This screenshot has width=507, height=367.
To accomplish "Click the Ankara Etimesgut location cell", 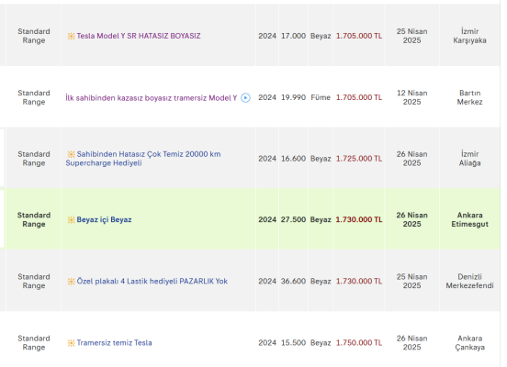I will (x=469, y=219).
